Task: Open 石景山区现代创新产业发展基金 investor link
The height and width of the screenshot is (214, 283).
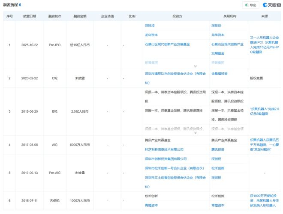Action: [167, 44]
